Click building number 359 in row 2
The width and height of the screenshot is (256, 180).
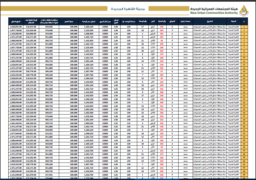(x=162, y=30)
